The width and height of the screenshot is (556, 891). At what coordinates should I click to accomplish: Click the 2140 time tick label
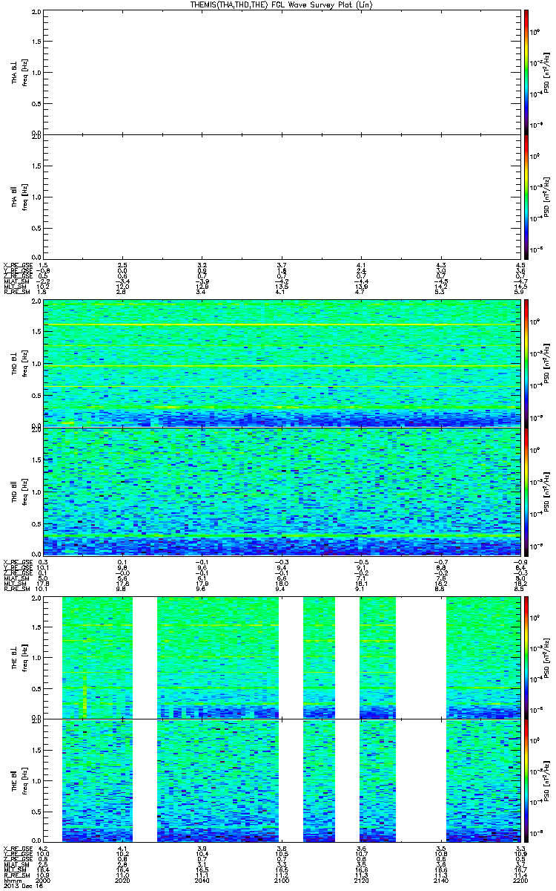(440, 881)
